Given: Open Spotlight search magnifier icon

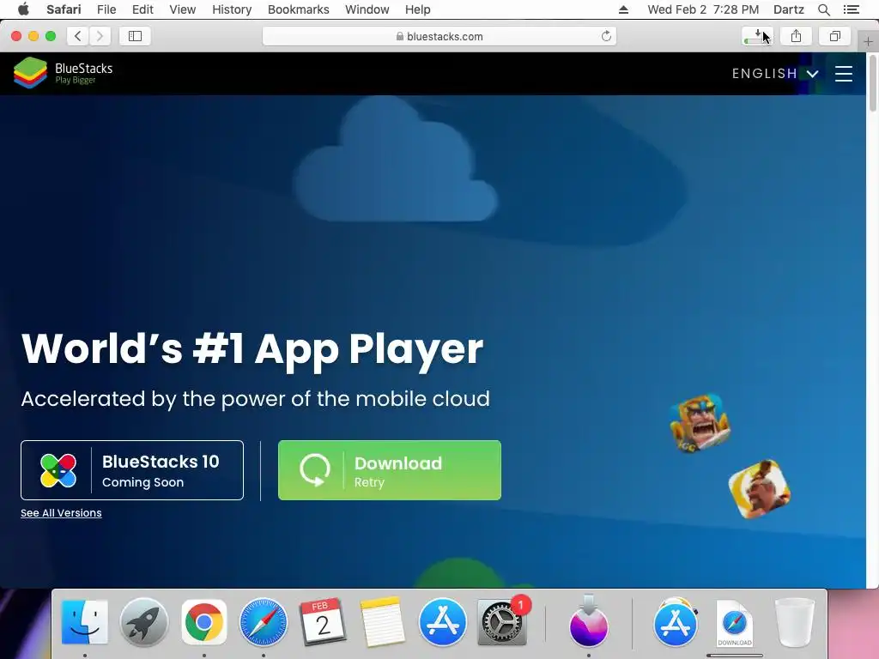Looking at the screenshot, I should (823, 9).
